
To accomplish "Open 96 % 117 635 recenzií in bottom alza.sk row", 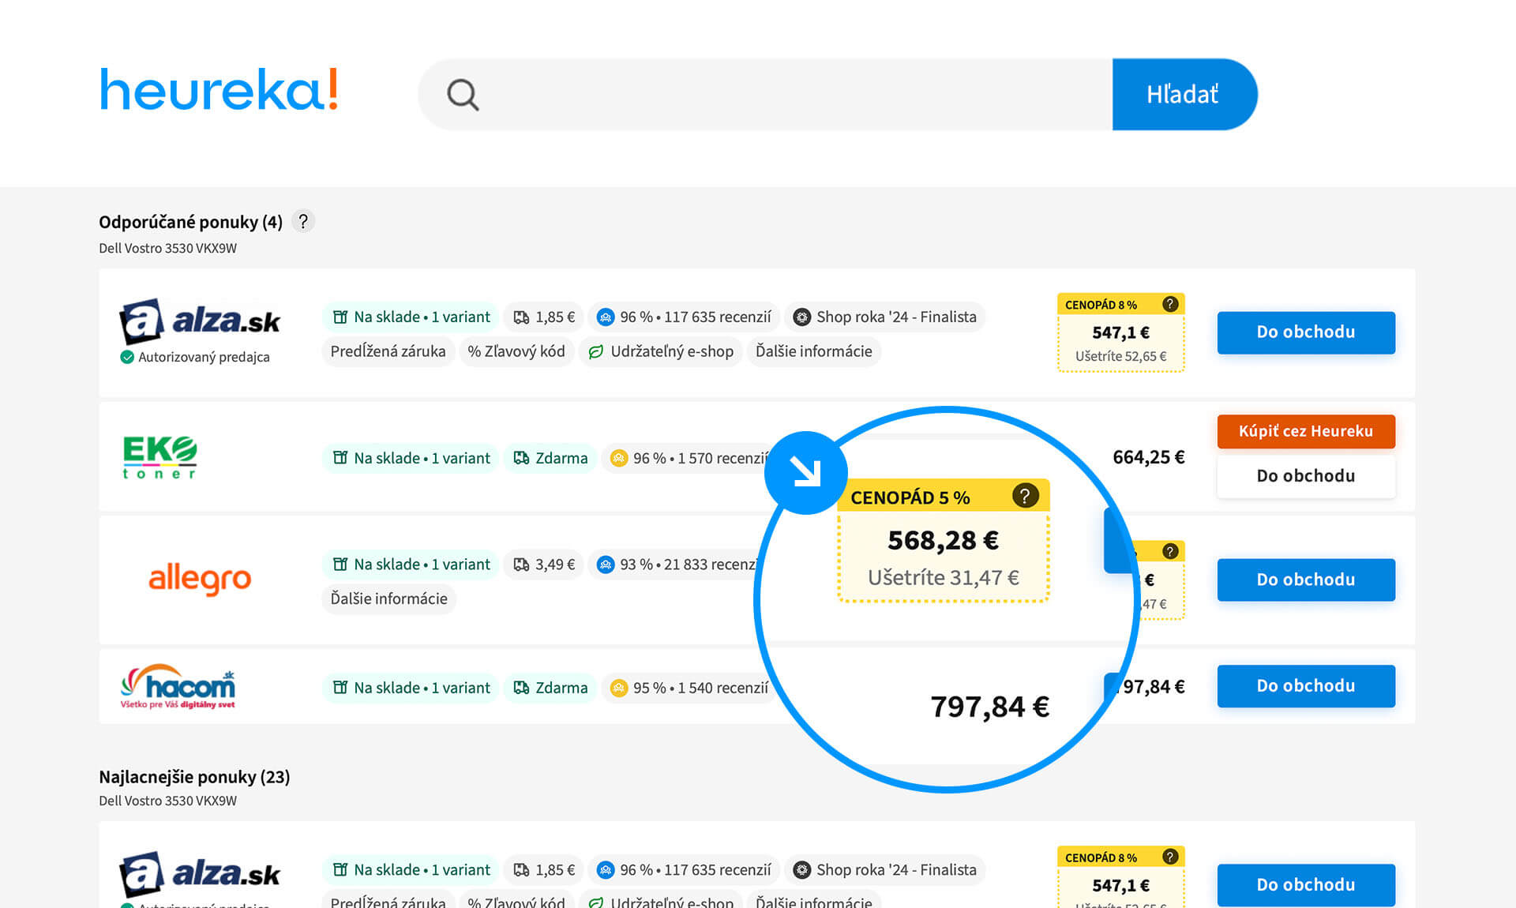I will point(684,869).
